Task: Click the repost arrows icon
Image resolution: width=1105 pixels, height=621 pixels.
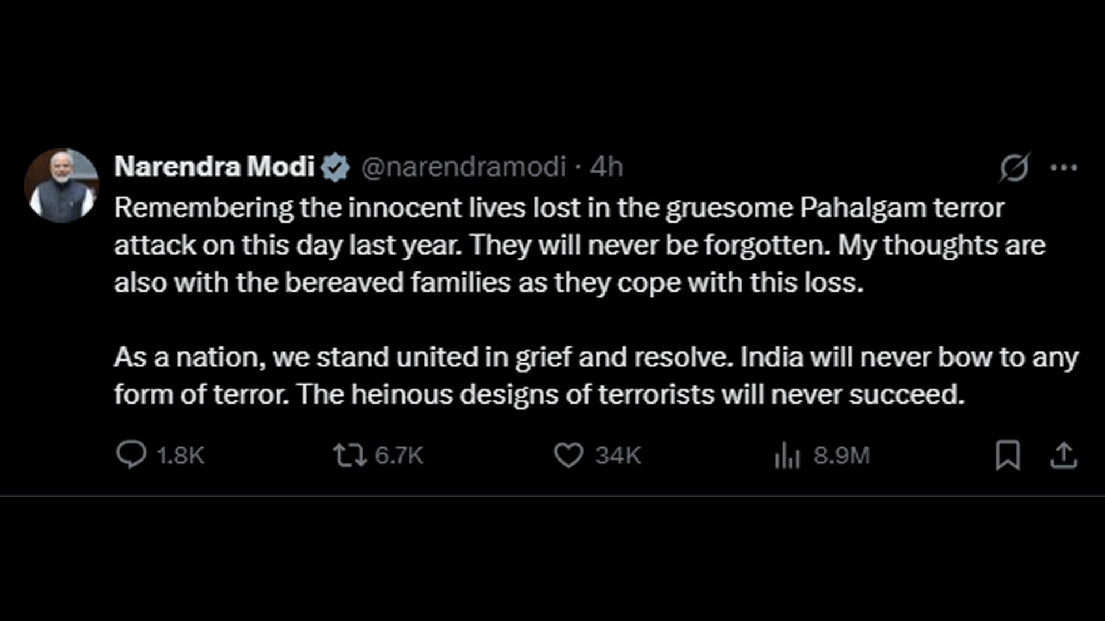Action: pos(350,455)
